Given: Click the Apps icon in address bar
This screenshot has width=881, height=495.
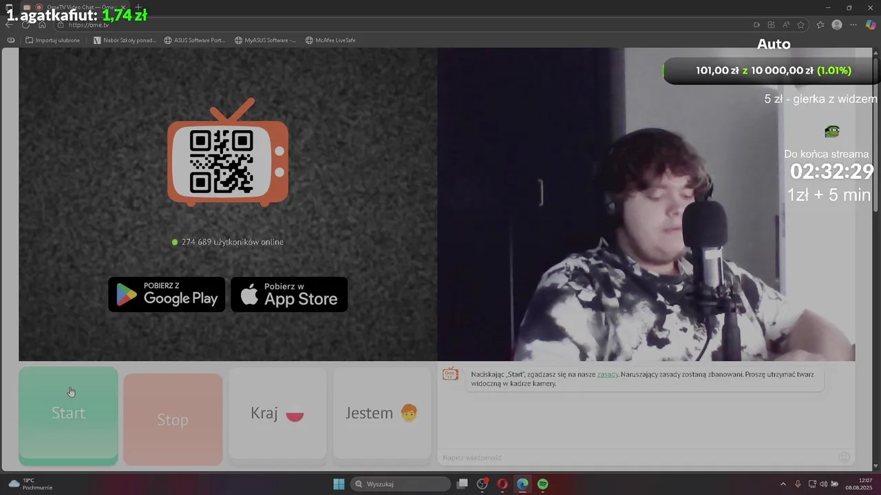Looking at the screenshot, I should [x=771, y=25].
